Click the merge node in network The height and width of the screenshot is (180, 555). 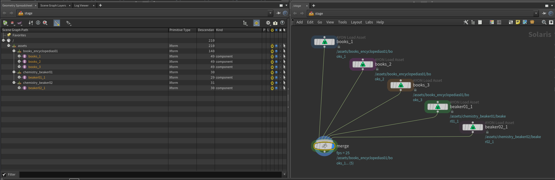[x=324, y=146]
